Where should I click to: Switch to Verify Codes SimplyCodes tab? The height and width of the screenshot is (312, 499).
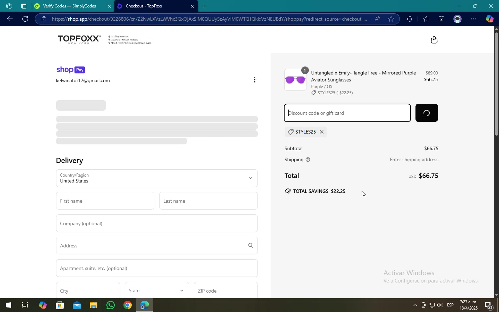70,6
